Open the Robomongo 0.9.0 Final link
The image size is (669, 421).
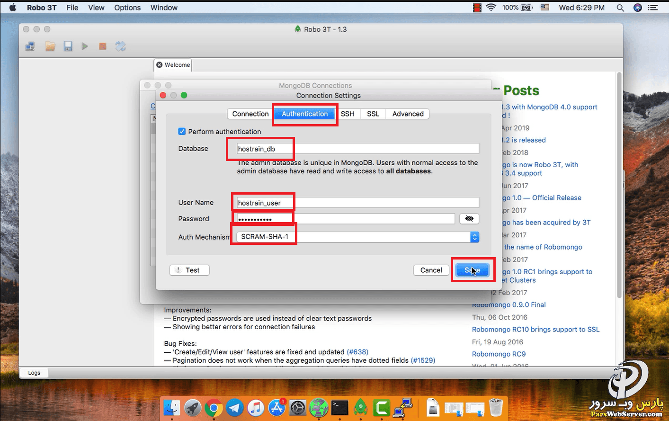coord(509,305)
